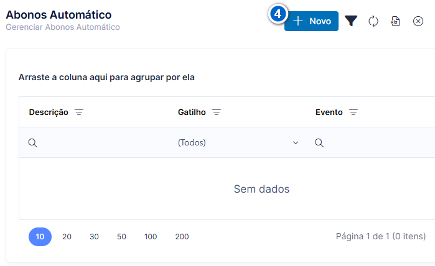Image resolution: width=435 pixels, height=266 pixels.
Task: Select page size 10
Action: tap(40, 237)
